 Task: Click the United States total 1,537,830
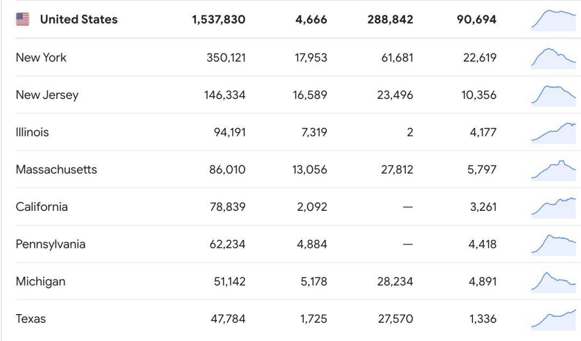pyautogui.click(x=218, y=19)
